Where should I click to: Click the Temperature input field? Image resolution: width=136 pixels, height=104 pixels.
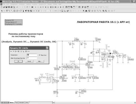pos(32,55)
